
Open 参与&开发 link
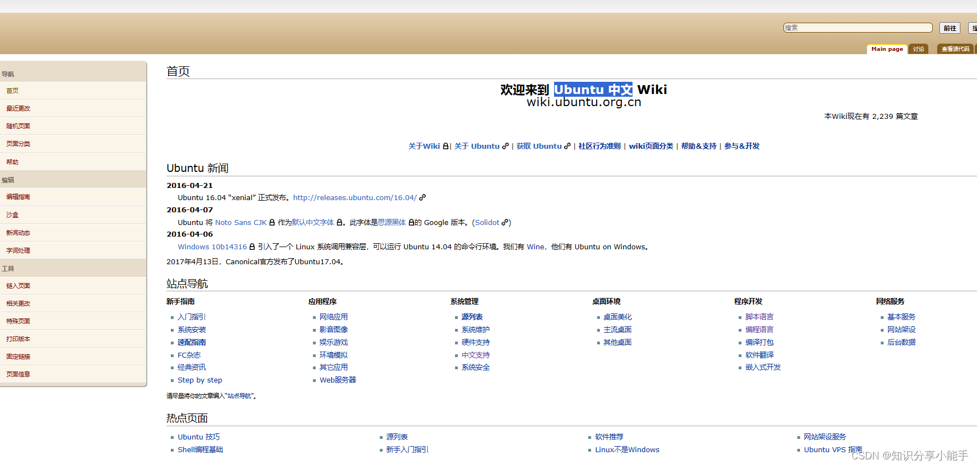tap(741, 146)
